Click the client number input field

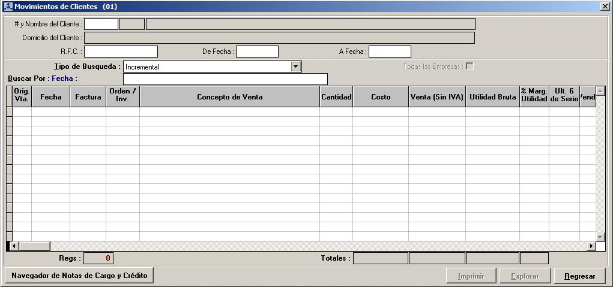[101, 24]
